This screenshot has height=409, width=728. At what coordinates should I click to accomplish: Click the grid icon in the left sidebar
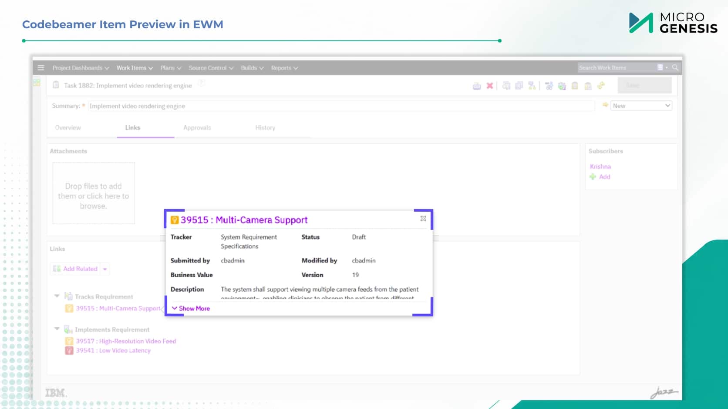tap(37, 82)
